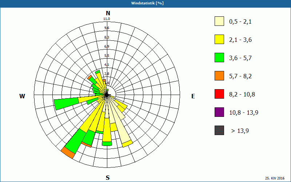
Task: Click the orange 5,7 - 8,2 legend swatch
Action: click(x=219, y=76)
